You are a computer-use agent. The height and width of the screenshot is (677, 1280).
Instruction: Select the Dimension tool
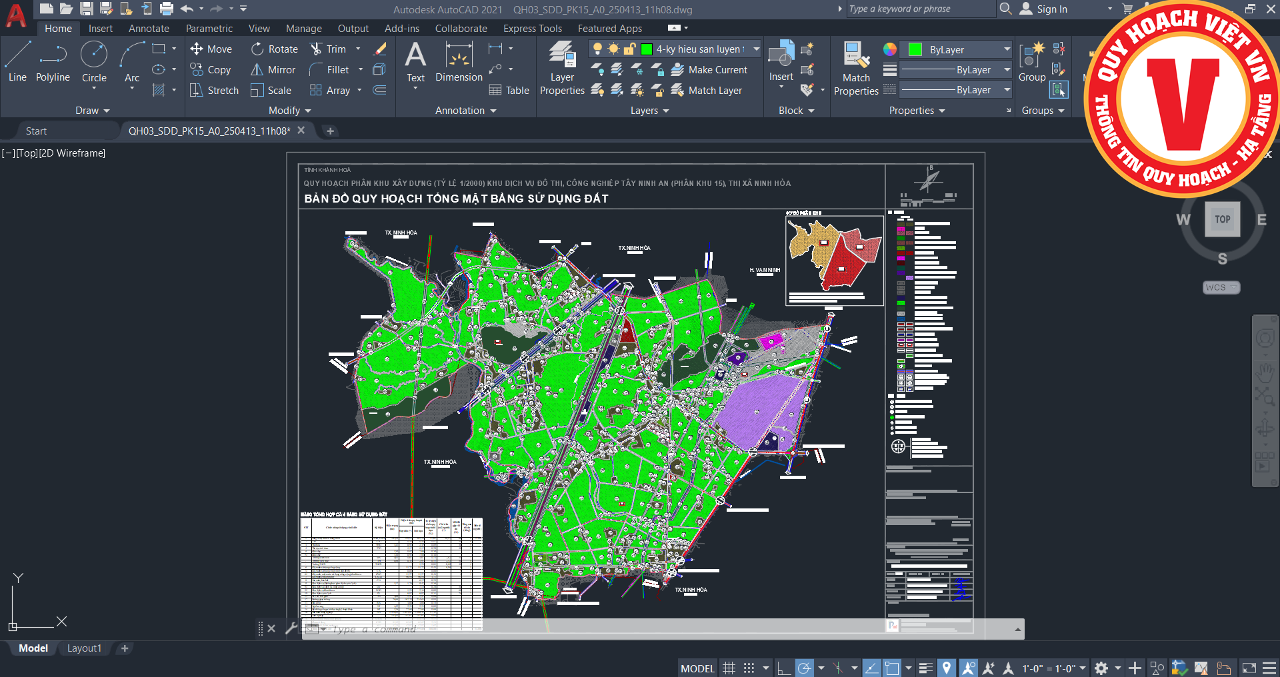tap(459, 61)
